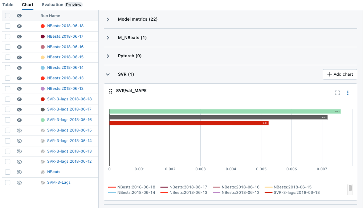Viewport: 363px width, 208px height.
Task: Tick the select-all checkbox in table header
Action: point(8,16)
